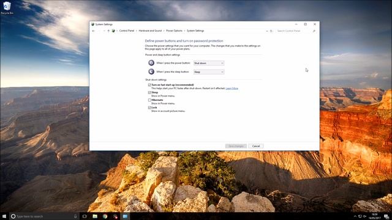Click the heading 'Define power buttons and turn on password protection'
The image size is (392, 220).
pyautogui.click(x=184, y=41)
